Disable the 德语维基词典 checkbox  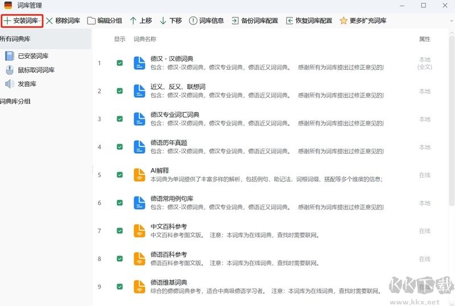[119, 287]
